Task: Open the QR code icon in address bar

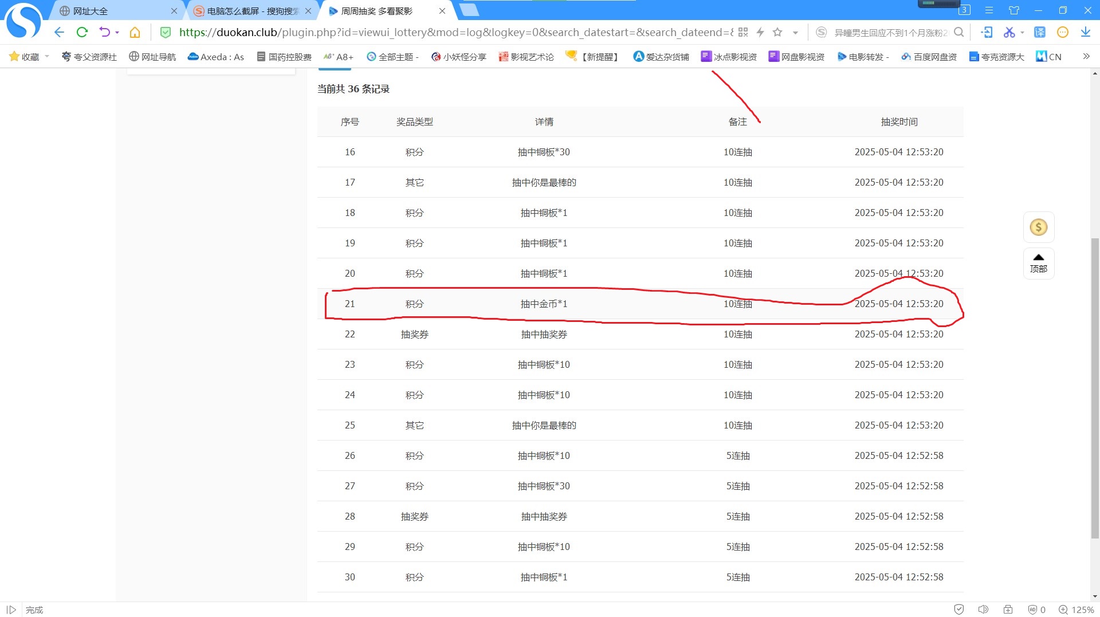Action: pyautogui.click(x=743, y=33)
